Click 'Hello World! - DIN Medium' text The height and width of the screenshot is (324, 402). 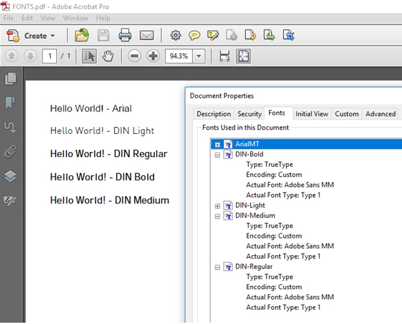(x=110, y=200)
